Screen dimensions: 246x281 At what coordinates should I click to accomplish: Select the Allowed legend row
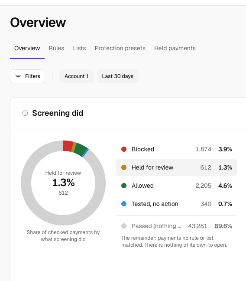177,186
